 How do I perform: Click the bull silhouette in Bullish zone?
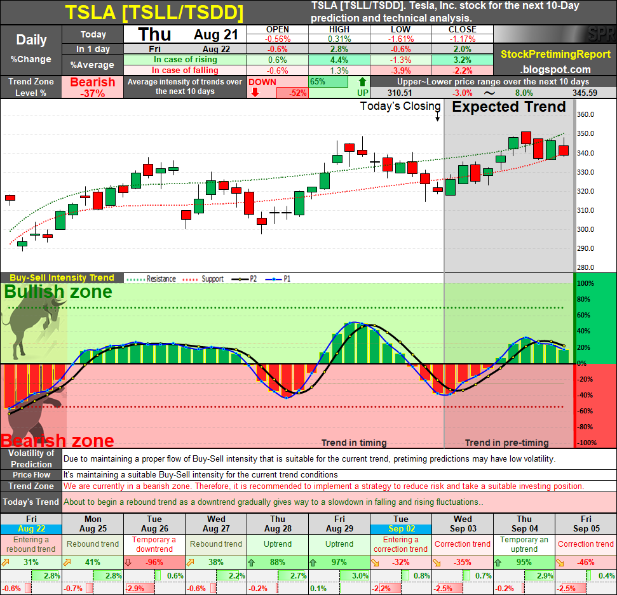pyautogui.click(x=34, y=323)
